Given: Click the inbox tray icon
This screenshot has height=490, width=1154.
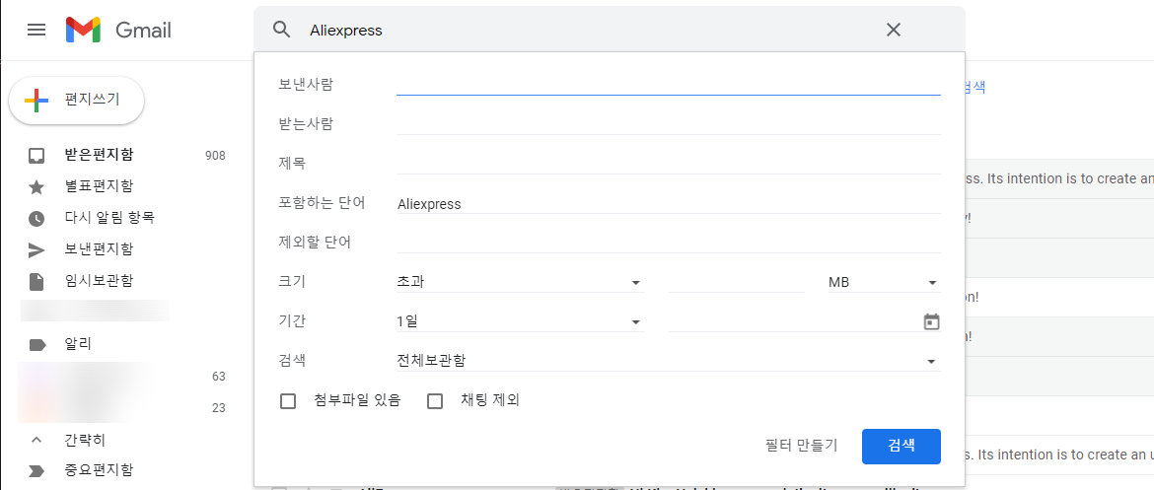Looking at the screenshot, I should pos(36,156).
